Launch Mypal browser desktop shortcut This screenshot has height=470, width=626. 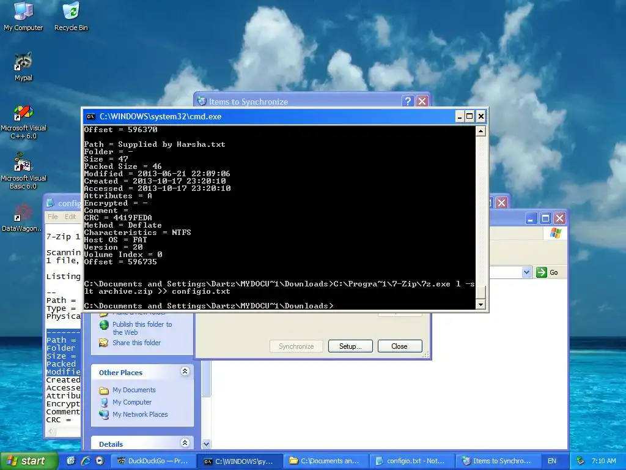23,66
